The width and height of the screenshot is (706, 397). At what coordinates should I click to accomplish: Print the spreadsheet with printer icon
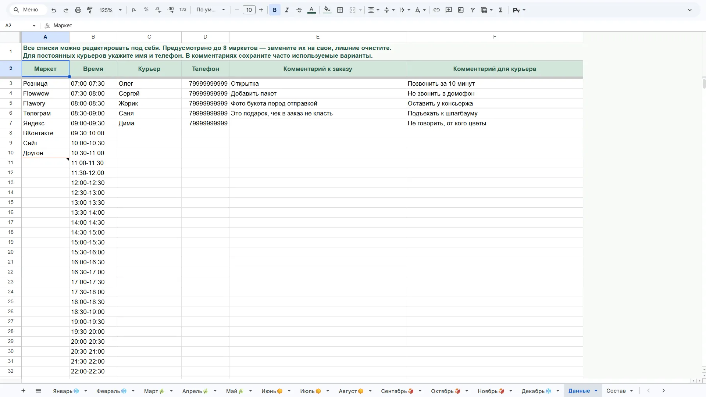[78, 10]
